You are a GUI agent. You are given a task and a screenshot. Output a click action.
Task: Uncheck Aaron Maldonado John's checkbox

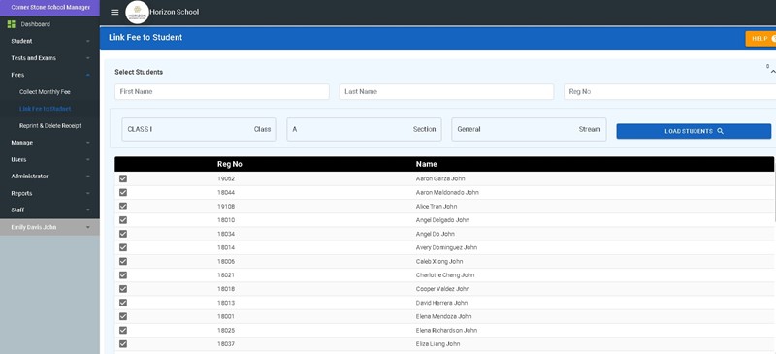(123, 193)
